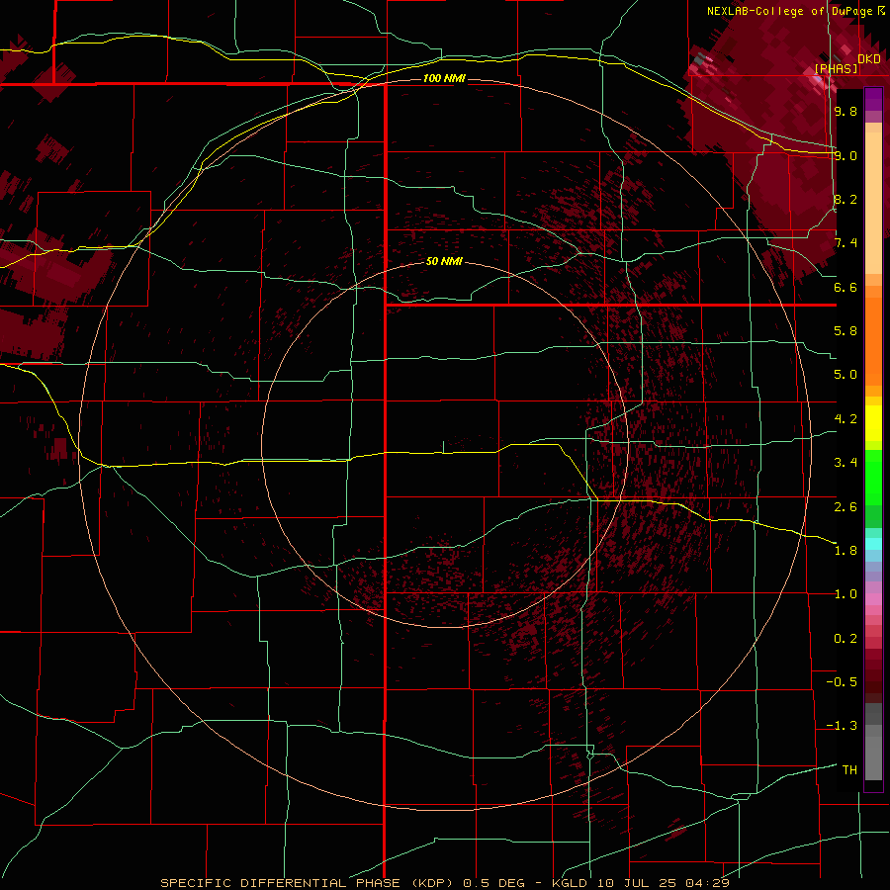890x890 pixels.
Task: Click the 5.0 color scale value
Action: pos(845,375)
